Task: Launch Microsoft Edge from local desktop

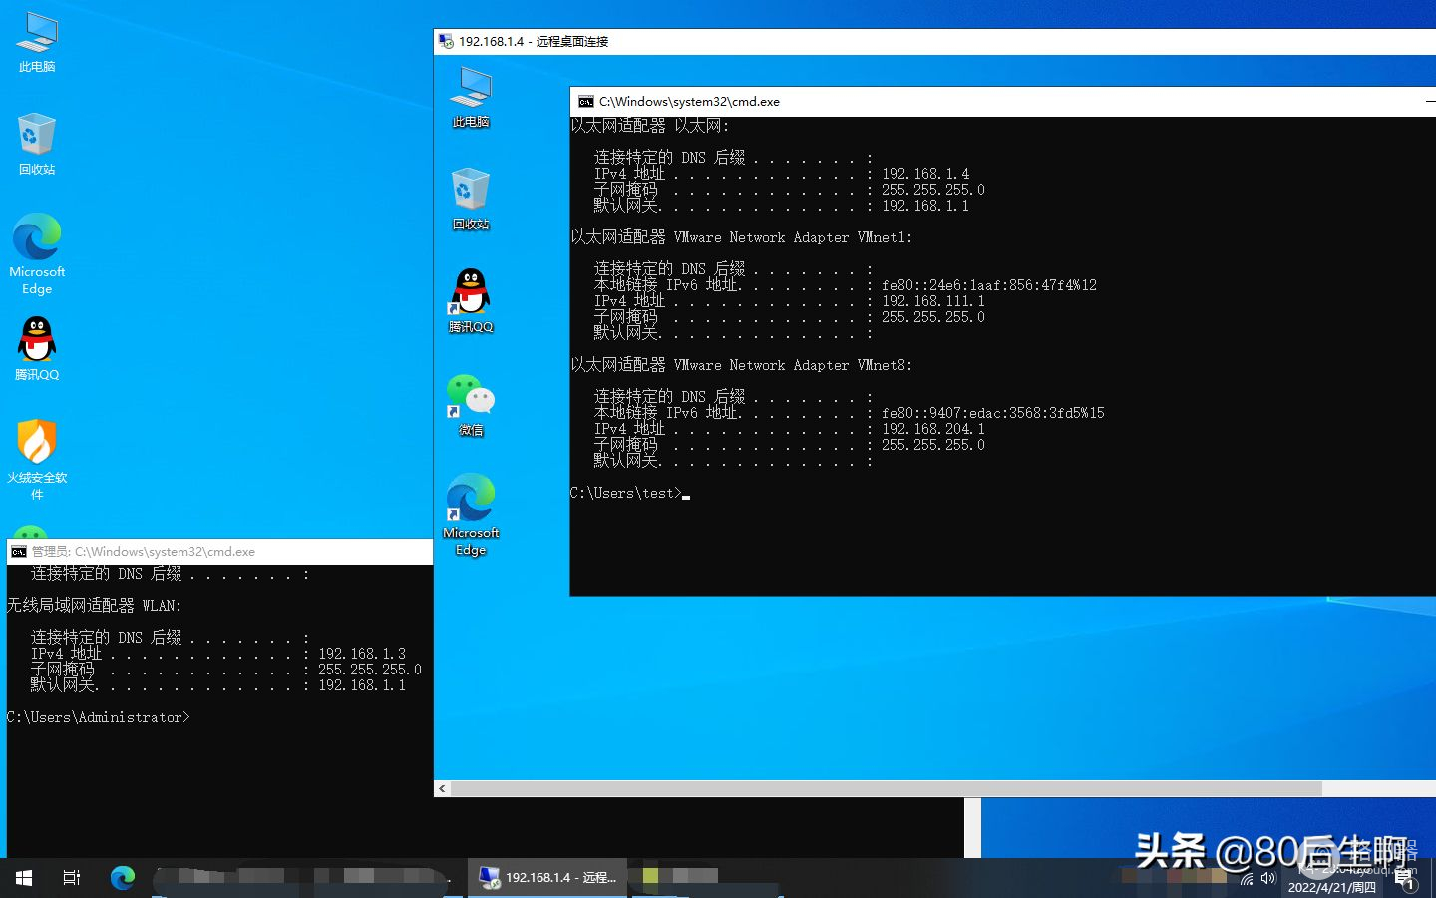Action: 37,252
